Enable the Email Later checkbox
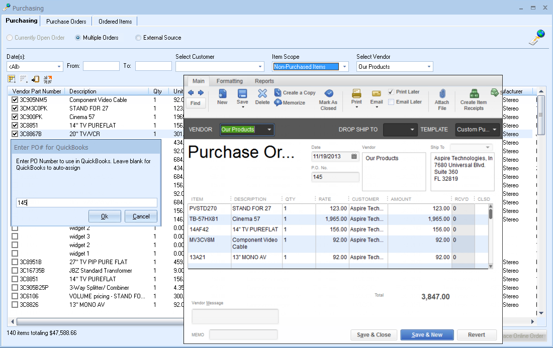 point(391,102)
